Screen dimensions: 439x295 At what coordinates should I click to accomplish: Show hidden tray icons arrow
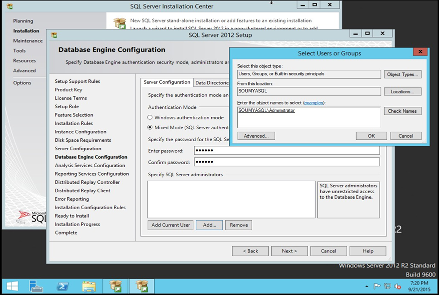click(368, 287)
